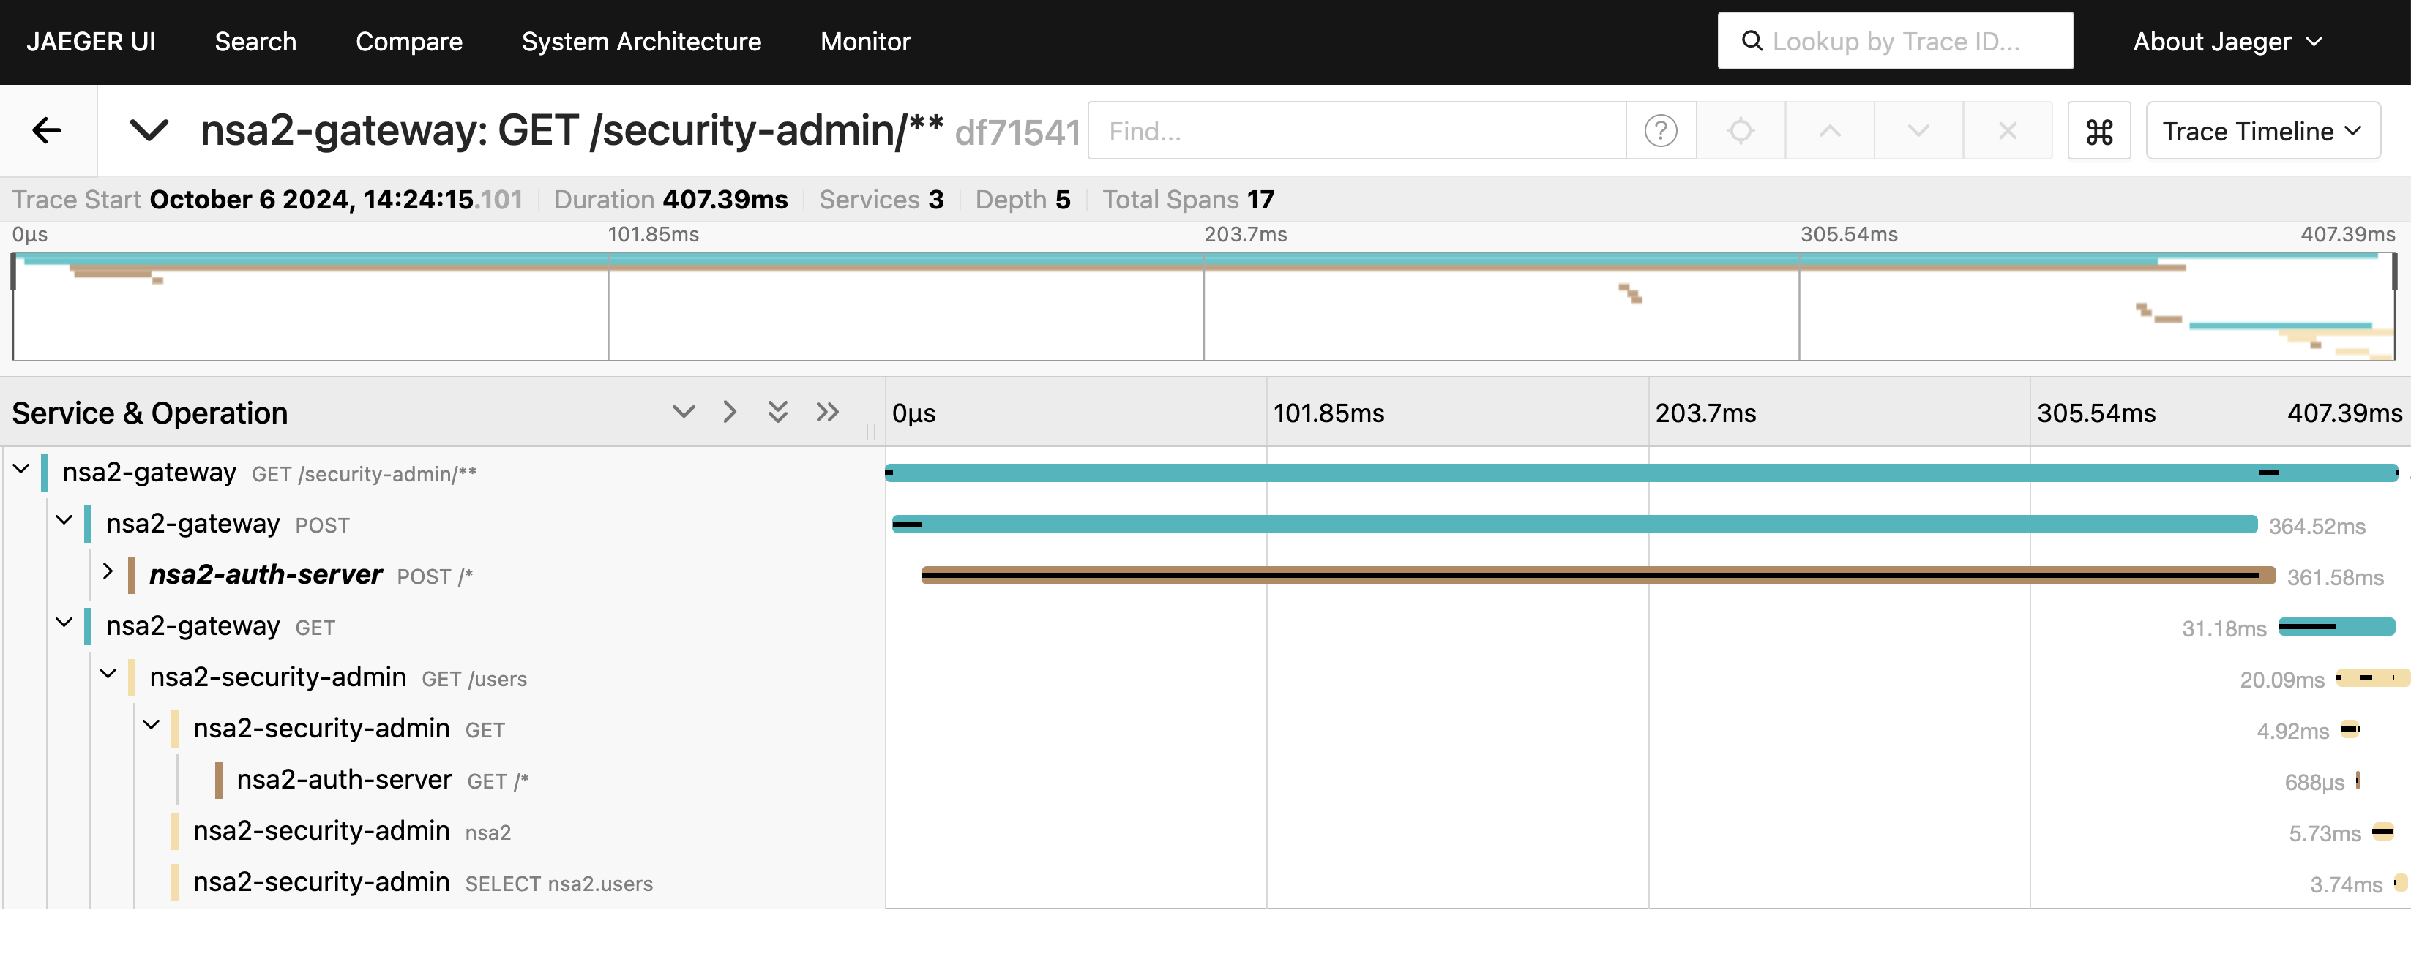This screenshot has width=2411, height=970.
Task: Click the 688μs span duration label
Action: (2314, 782)
